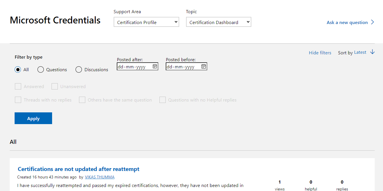
Task: Open the Support Area dropdown
Action: point(146,22)
